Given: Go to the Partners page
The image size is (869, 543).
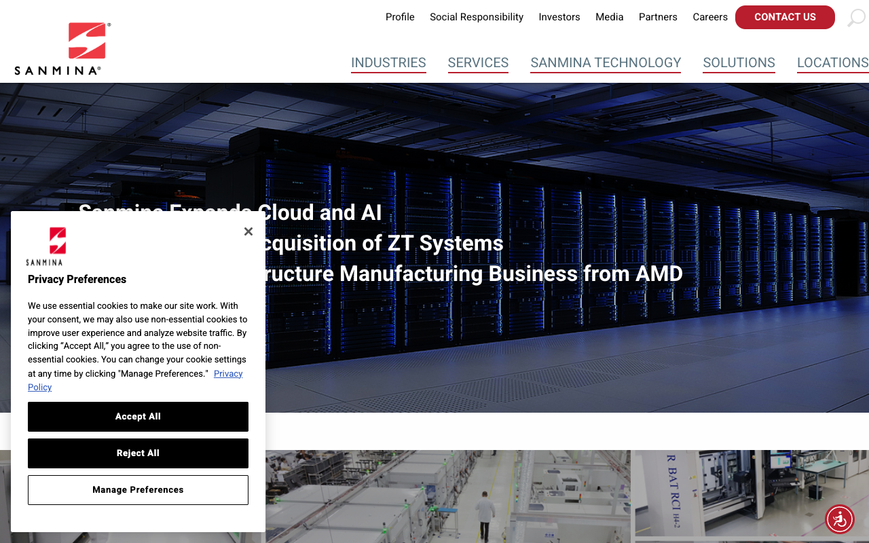Looking at the screenshot, I should [658, 17].
